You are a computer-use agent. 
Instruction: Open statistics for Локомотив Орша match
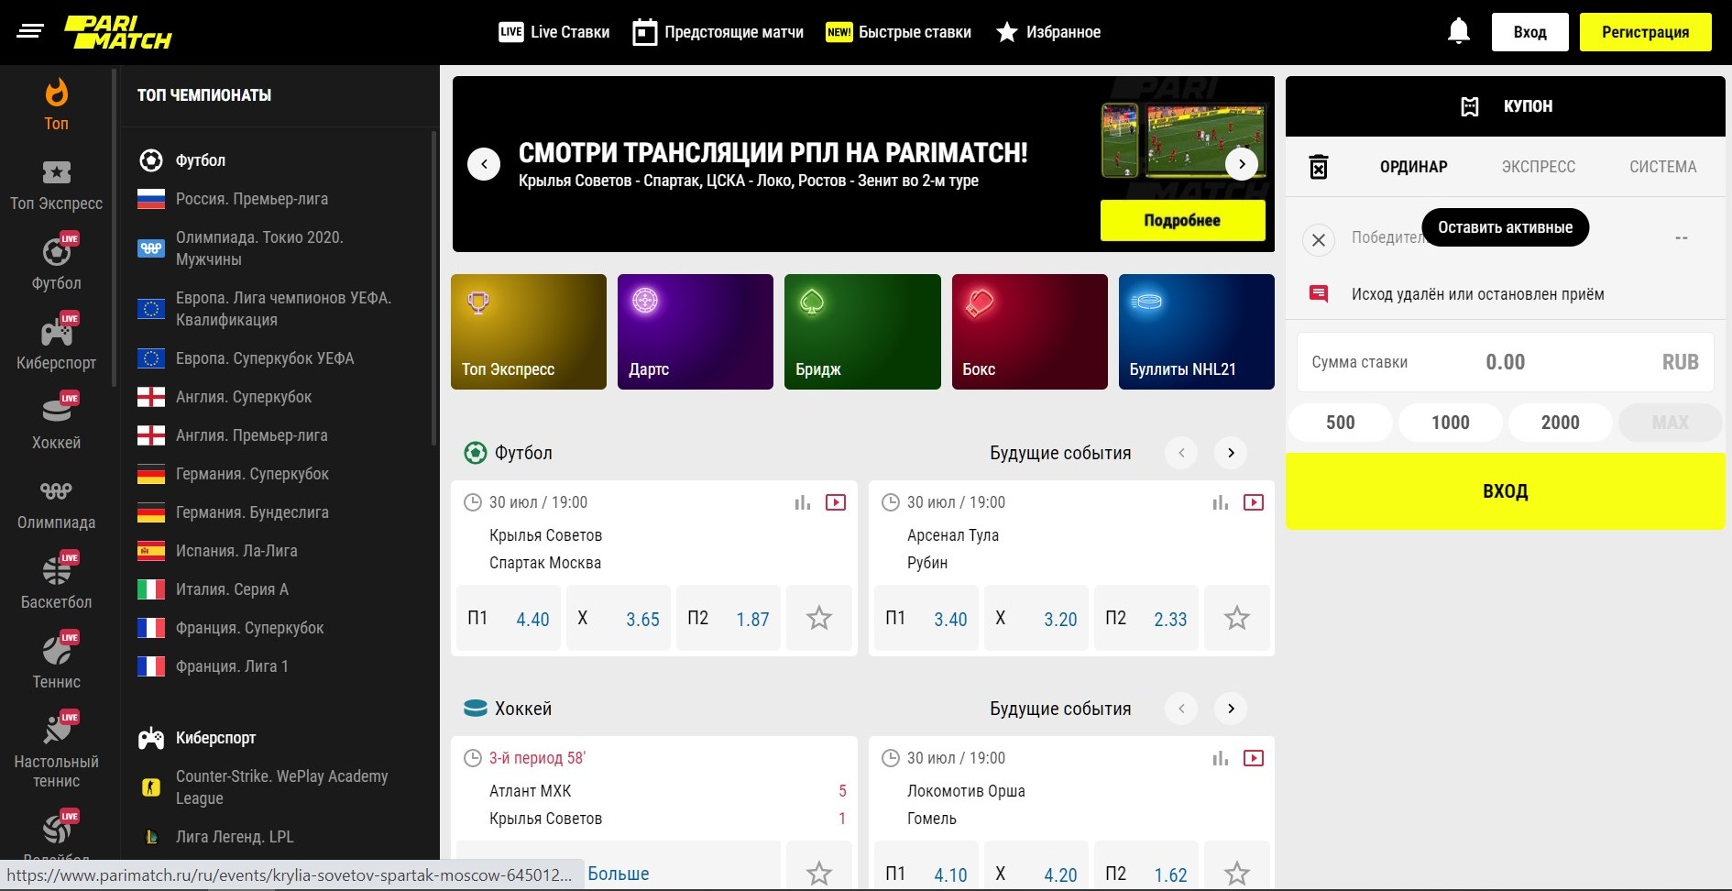(x=1221, y=758)
